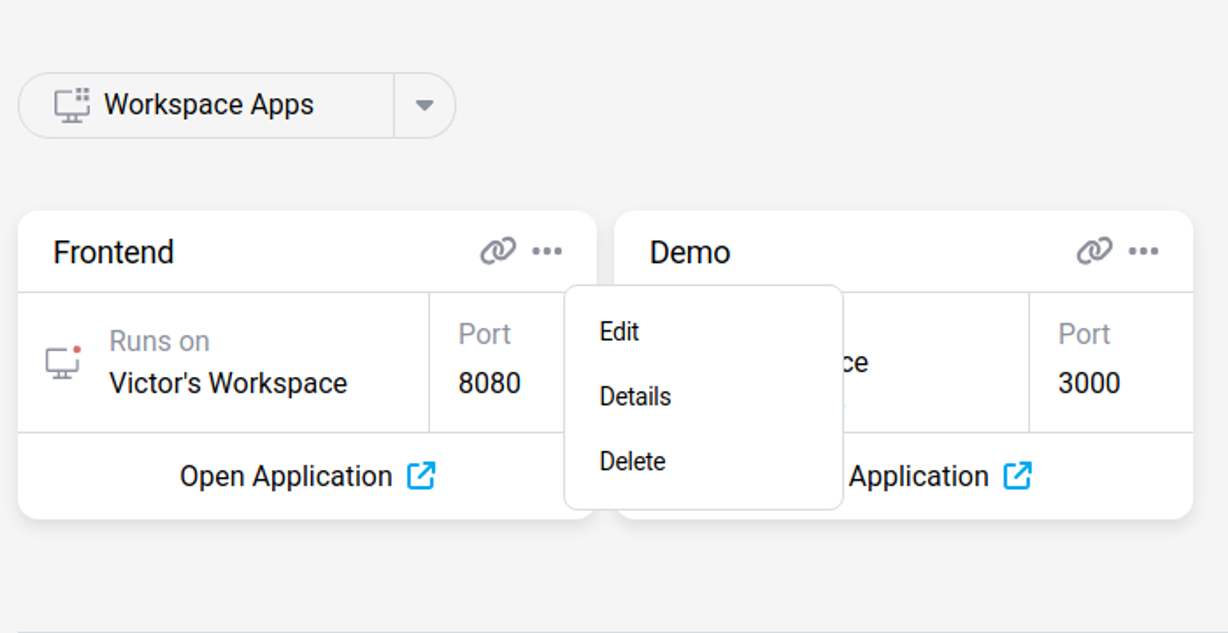Viewport: 1228px width, 633px height.
Task: Click external-link icon in Demo card
Action: (x=1017, y=475)
